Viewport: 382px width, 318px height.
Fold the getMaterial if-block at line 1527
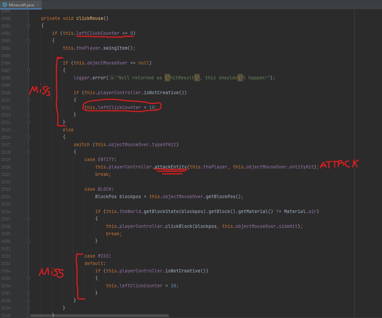[29, 219]
